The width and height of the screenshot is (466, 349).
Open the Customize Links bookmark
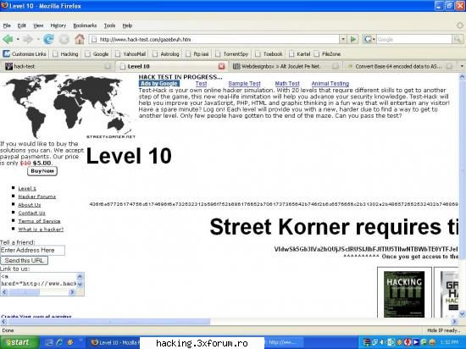25,54
